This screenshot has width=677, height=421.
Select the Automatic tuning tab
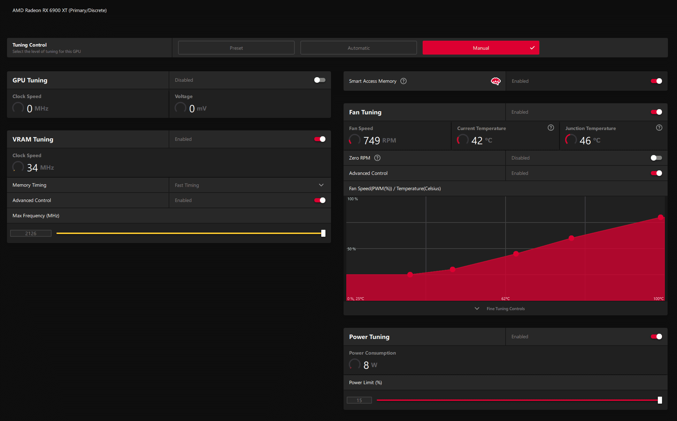pyautogui.click(x=359, y=48)
